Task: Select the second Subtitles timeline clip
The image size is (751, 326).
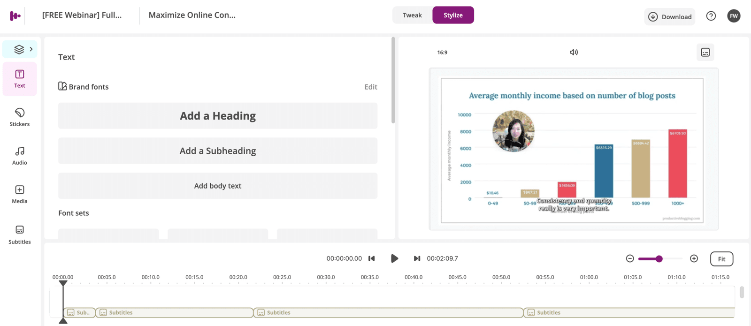Action: click(174, 312)
